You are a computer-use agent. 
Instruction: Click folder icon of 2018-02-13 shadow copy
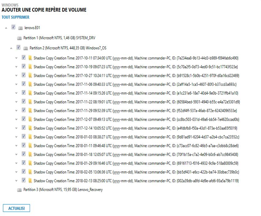click(30, 181)
